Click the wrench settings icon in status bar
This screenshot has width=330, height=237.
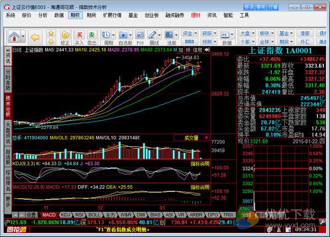(x=322, y=222)
